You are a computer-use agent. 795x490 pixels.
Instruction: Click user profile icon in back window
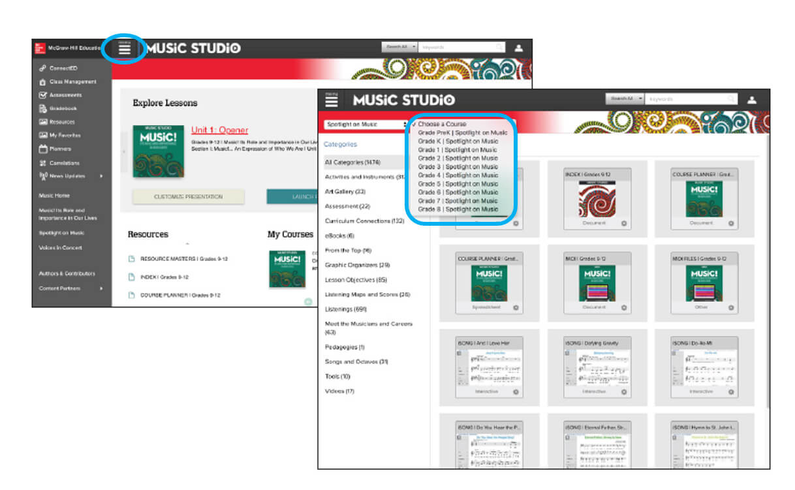click(x=519, y=48)
